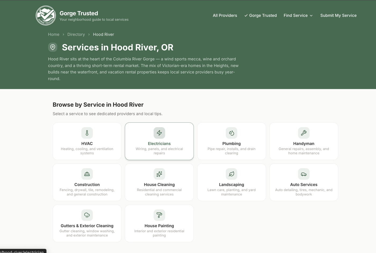Click the Auto Services car icon

coord(304,174)
